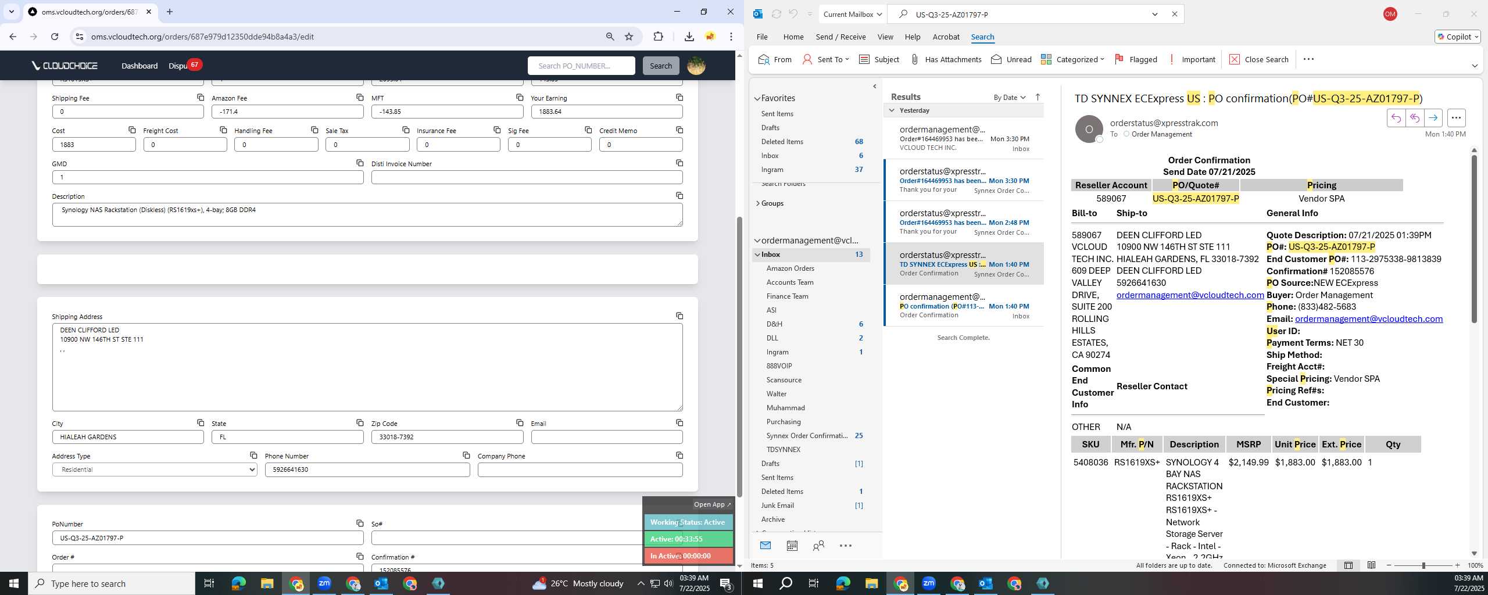The width and height of the screenshot is (1488, 595).
Task: Copy the Amazon Fee field value
Action: (360, 97)
